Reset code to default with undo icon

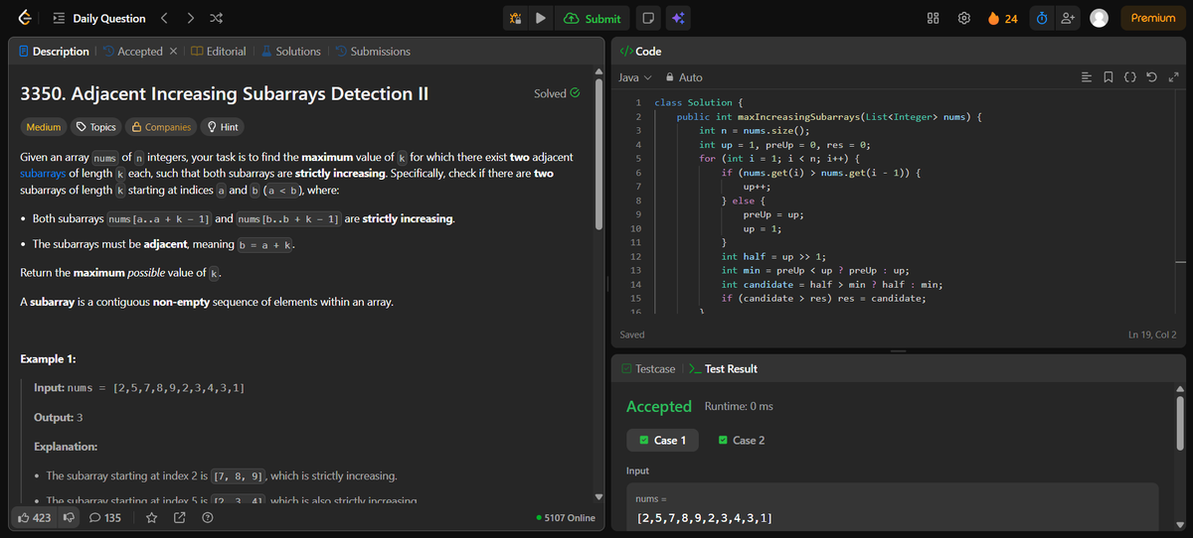click(x=1152, y=77)
